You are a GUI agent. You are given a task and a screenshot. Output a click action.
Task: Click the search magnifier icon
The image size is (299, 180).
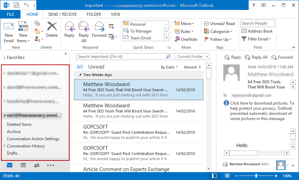[x=169, y=57]
